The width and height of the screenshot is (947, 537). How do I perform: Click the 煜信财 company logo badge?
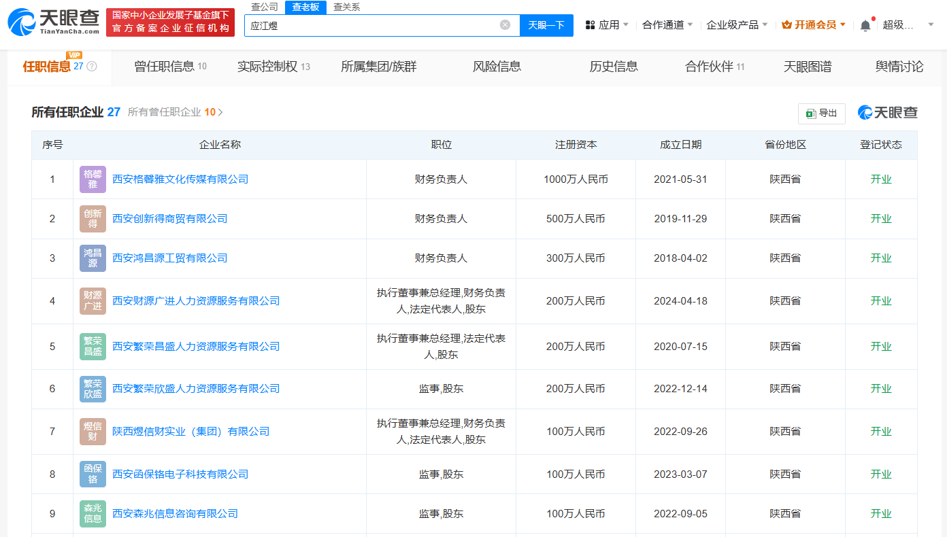[93, 432]
